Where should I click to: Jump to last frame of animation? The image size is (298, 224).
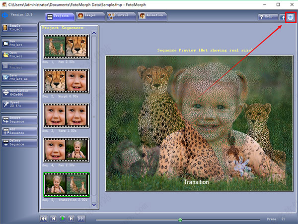click(81, 219)
